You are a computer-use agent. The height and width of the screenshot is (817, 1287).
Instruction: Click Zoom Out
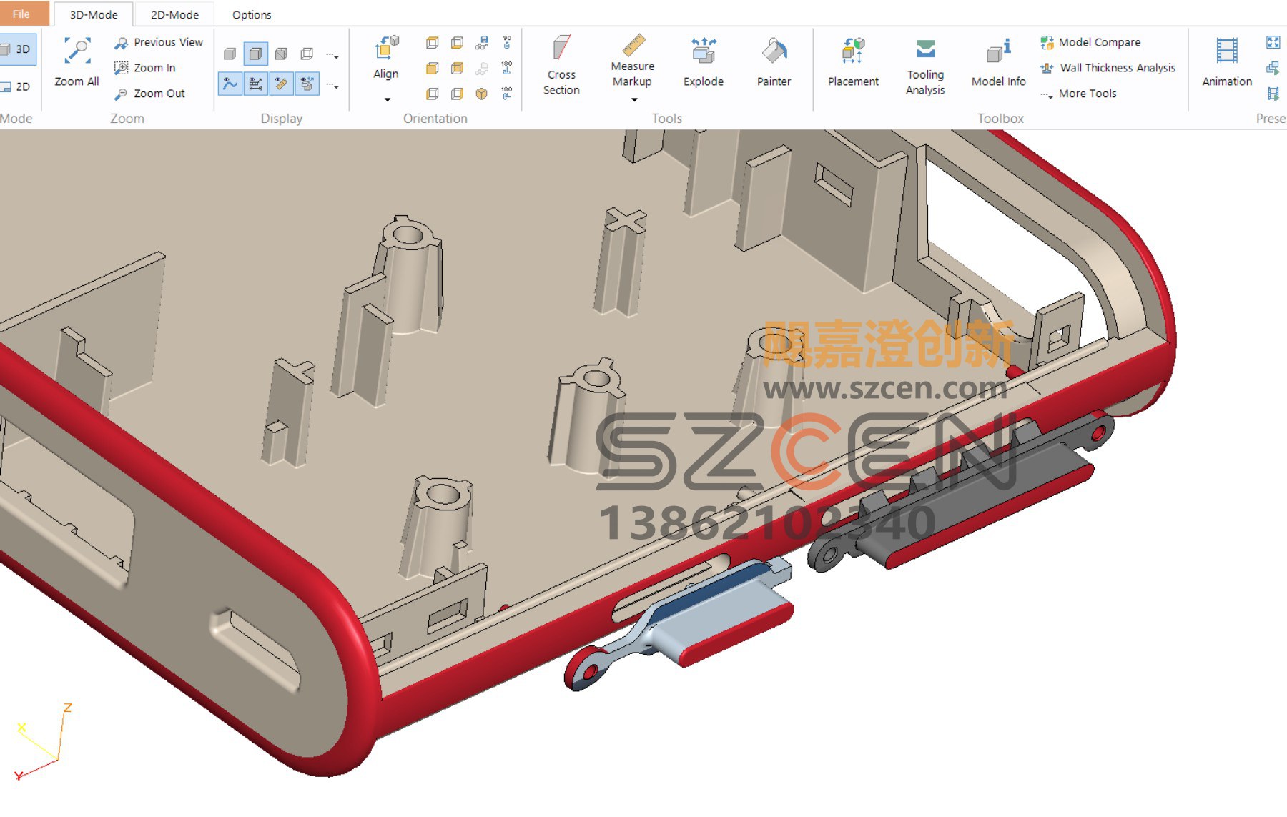click(x=150, y=94)
